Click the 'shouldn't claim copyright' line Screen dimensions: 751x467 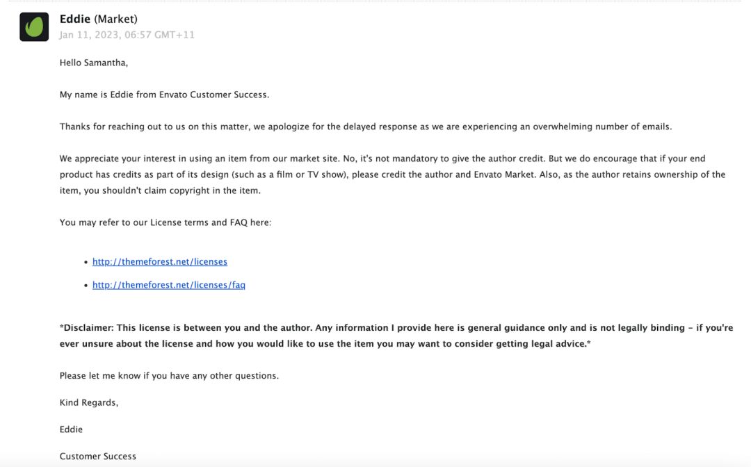[x=160, y=190]
